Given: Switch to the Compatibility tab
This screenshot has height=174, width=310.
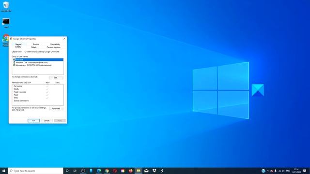Looking at the screenshot, I should click(x=55, y=44).
